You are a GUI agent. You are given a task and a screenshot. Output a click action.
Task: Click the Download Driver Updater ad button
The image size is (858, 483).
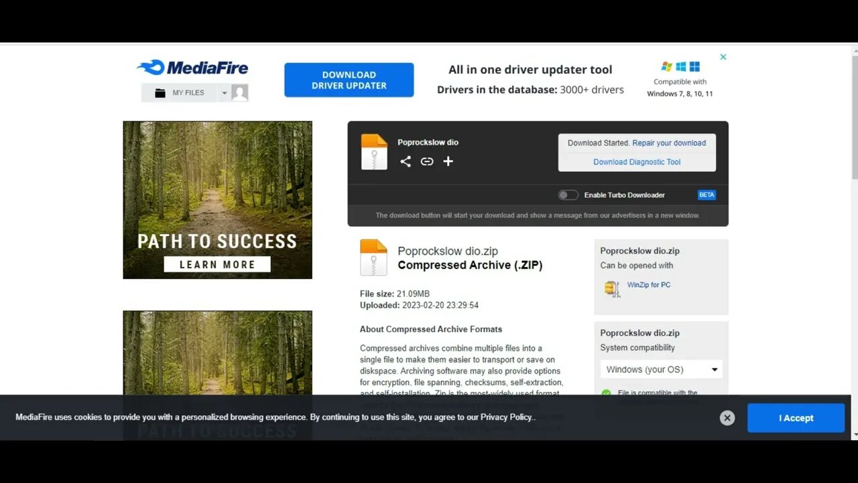click(x=349, y=80)
